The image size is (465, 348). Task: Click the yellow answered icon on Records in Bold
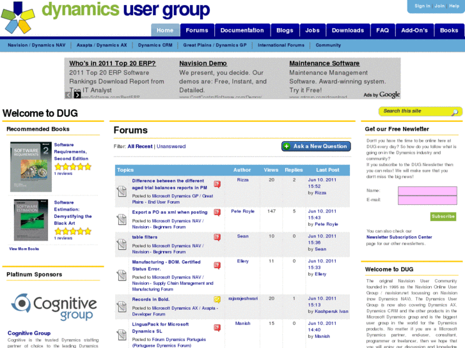[217, 299]
